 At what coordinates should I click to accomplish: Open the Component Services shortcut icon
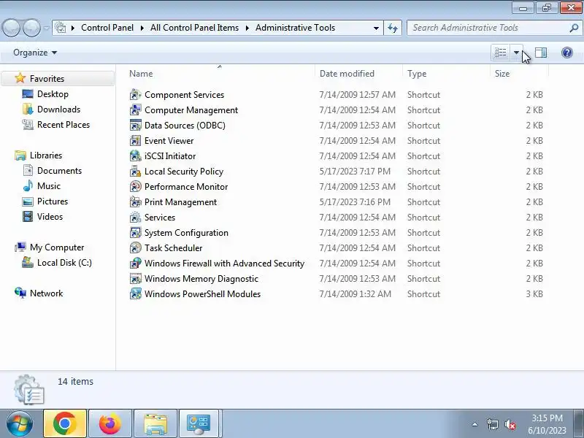pos(135,95)
